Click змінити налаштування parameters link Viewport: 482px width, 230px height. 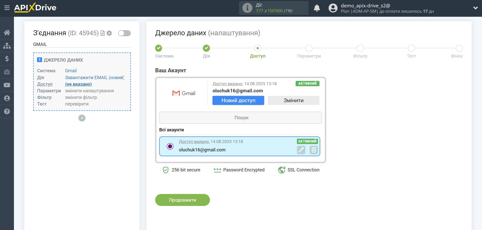[x=89, y=91]
